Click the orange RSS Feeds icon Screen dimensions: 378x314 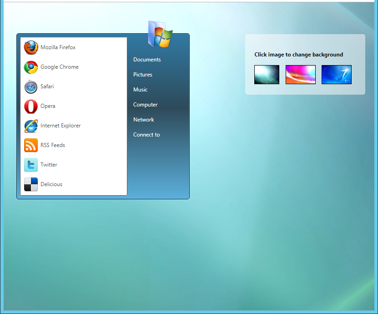click(x=31, y=145)
